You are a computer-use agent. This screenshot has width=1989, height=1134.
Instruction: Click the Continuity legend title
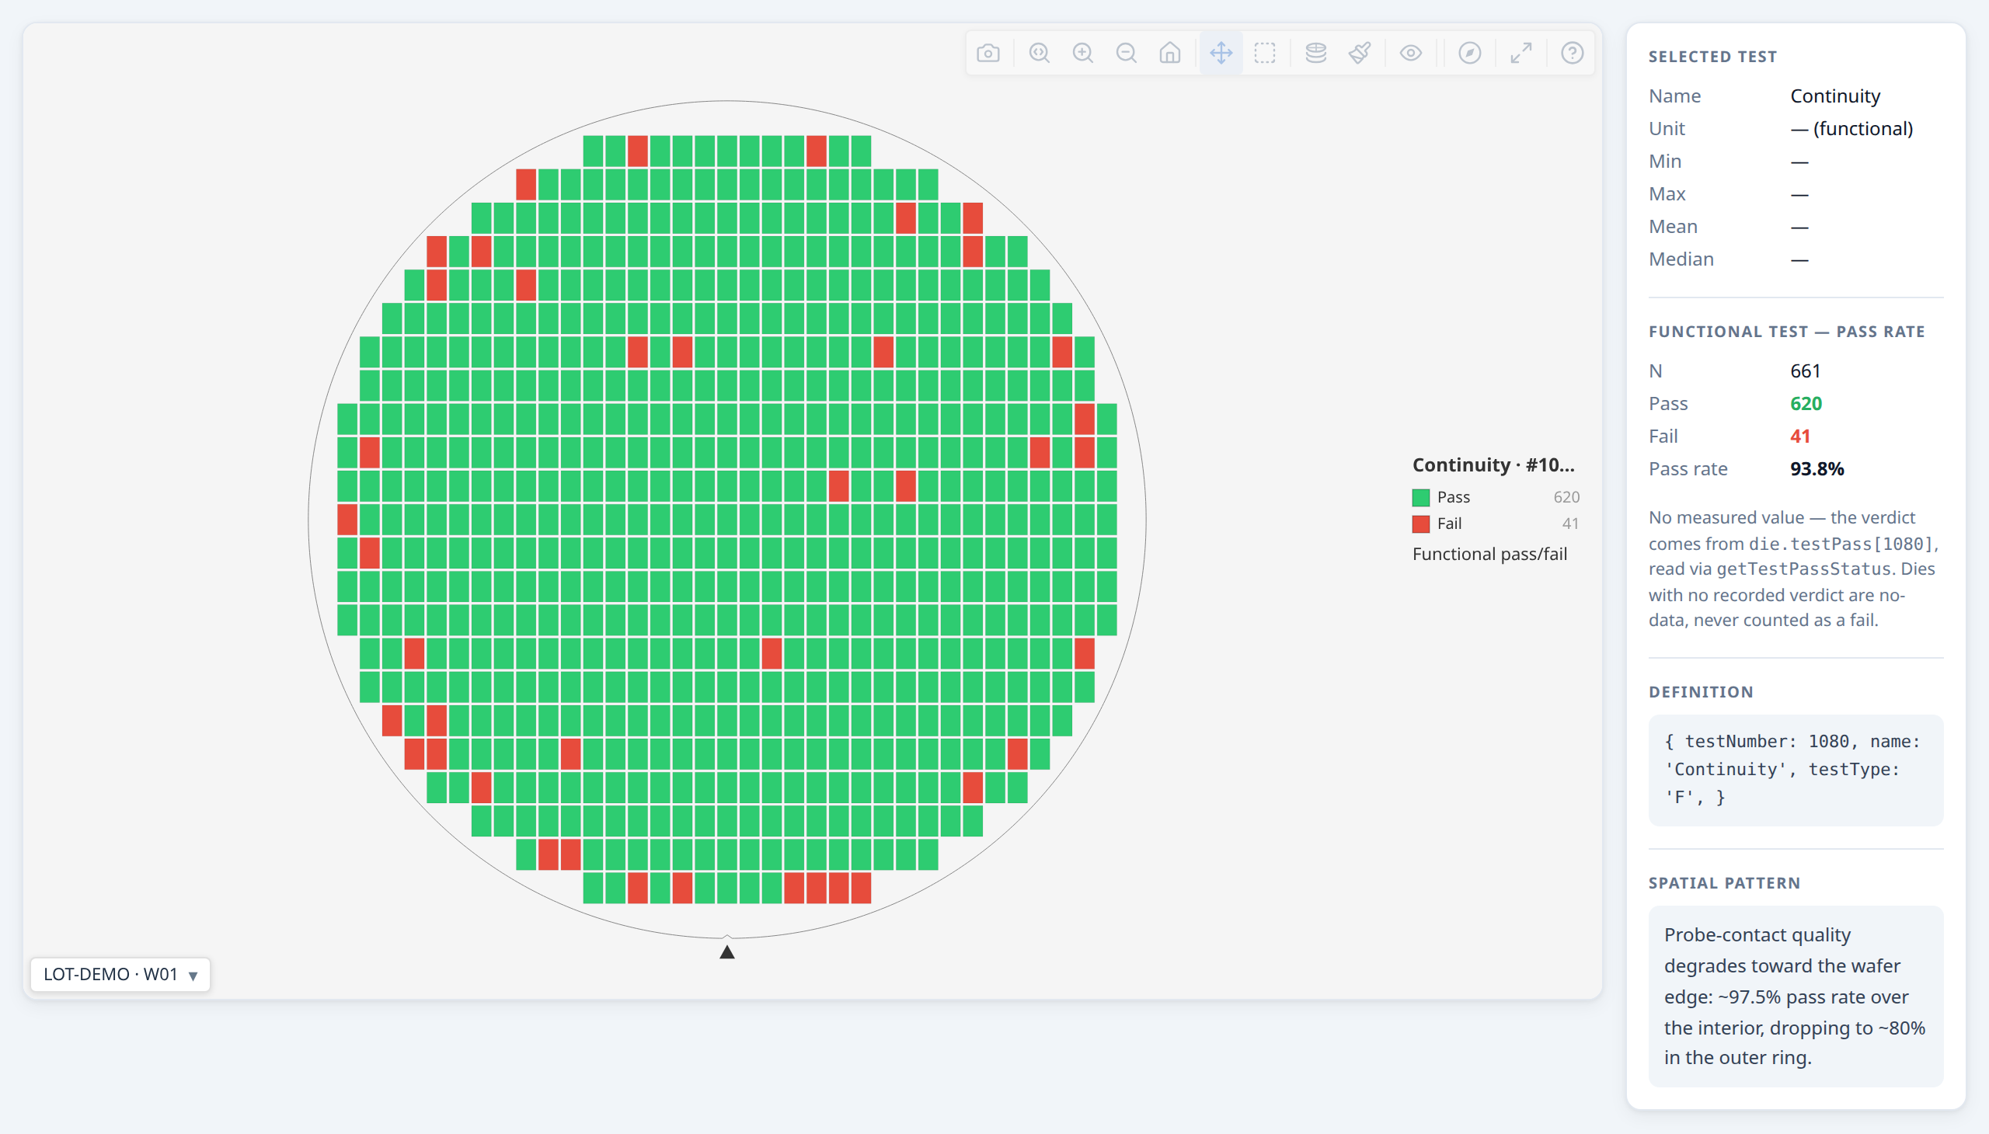(1493, 465)
